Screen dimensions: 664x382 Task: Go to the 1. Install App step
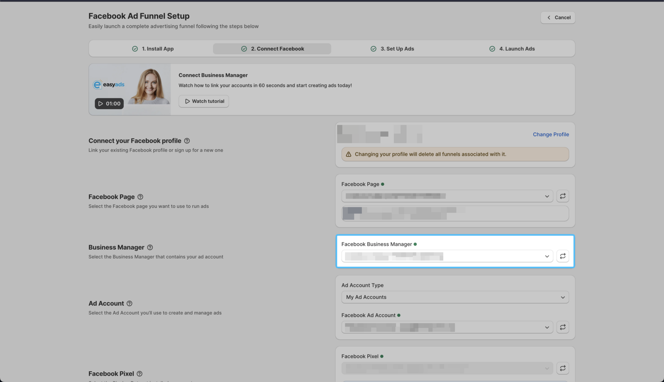click(153, 49)
